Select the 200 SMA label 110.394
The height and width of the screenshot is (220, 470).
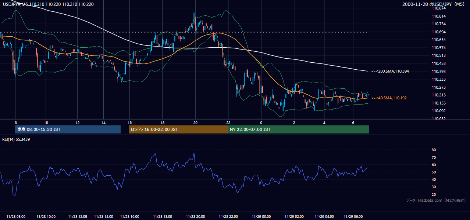point(390,71)
